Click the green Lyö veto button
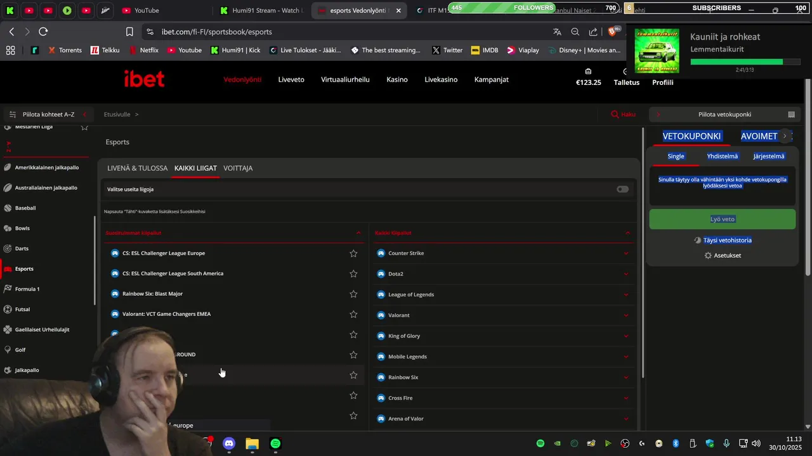This screenshot has width=812, height=456. coord(723,219)
